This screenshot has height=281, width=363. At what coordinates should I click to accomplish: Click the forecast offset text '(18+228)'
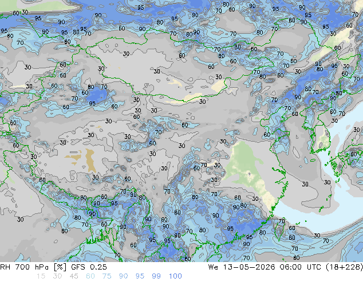click(344, 267)
